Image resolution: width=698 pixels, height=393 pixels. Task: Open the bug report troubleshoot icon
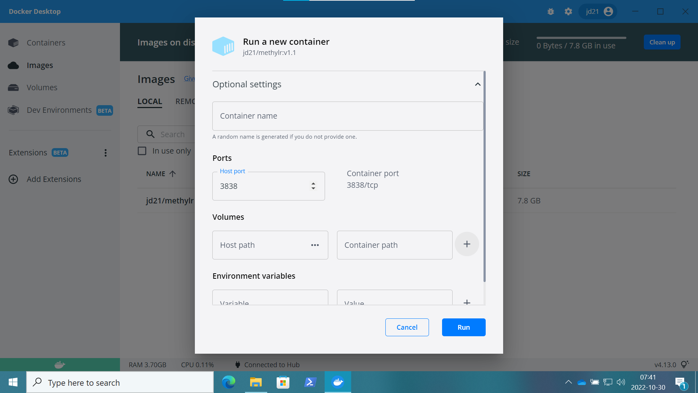click(x=551, y=12)
